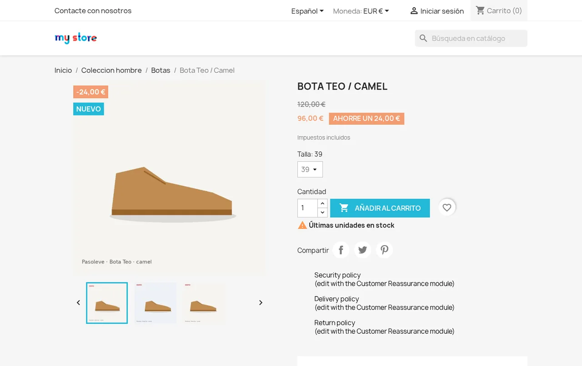Increase quantity by one

click(322, 203)
